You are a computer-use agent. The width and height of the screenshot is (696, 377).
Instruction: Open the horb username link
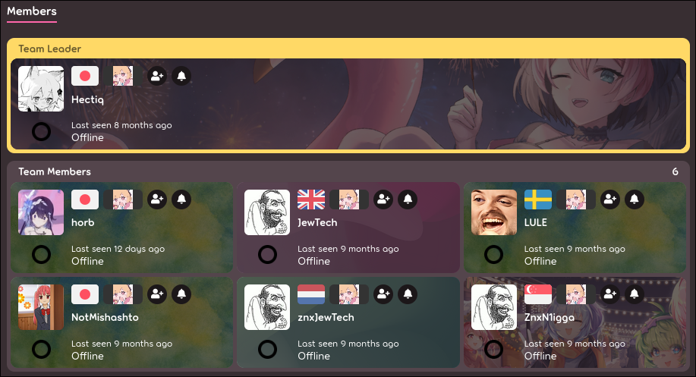(83, 222)
